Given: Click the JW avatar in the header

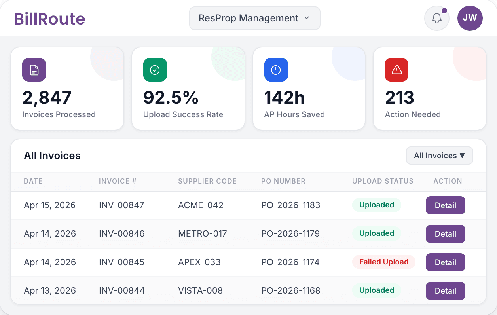Looking at the screenshot, I should pos(470,18).
